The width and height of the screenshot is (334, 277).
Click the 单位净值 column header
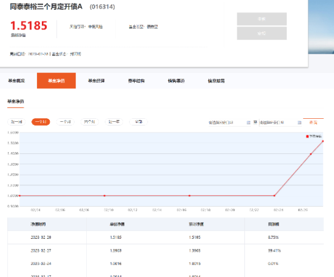pos(117,224)
